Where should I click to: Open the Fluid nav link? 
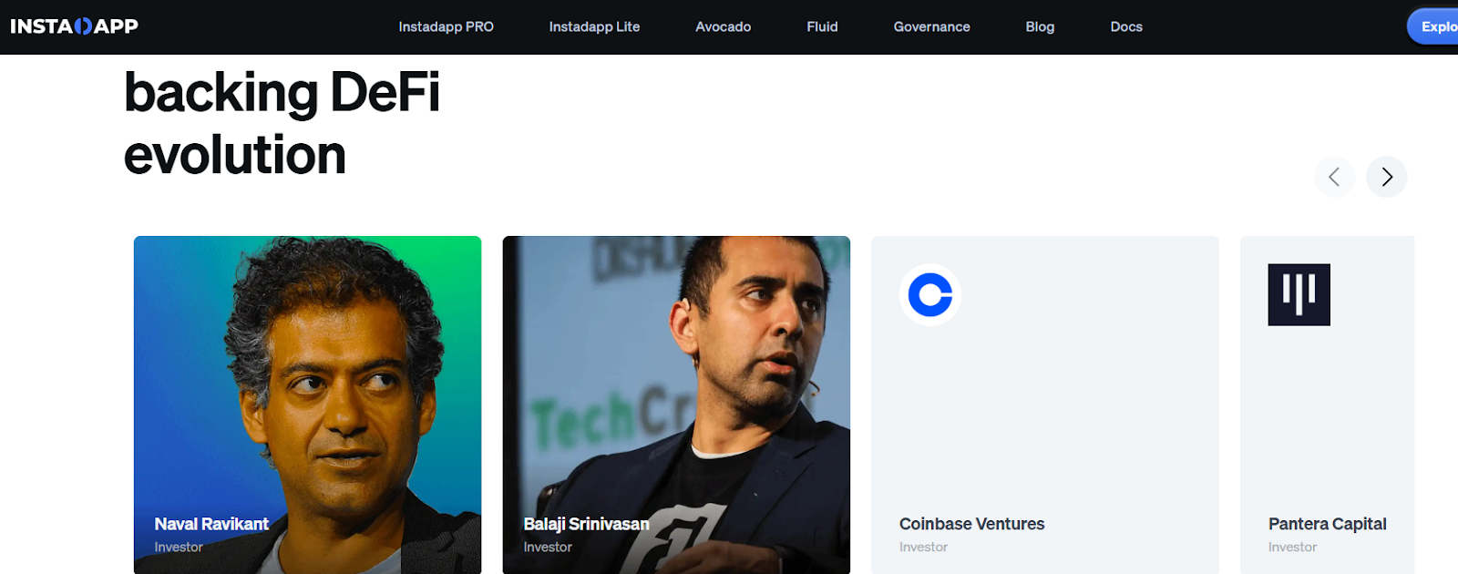tap(822, 26)
